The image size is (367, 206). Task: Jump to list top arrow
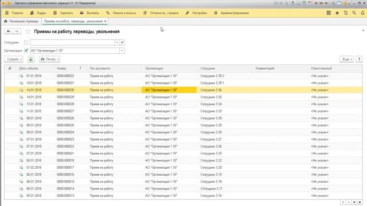pos(343,202)
